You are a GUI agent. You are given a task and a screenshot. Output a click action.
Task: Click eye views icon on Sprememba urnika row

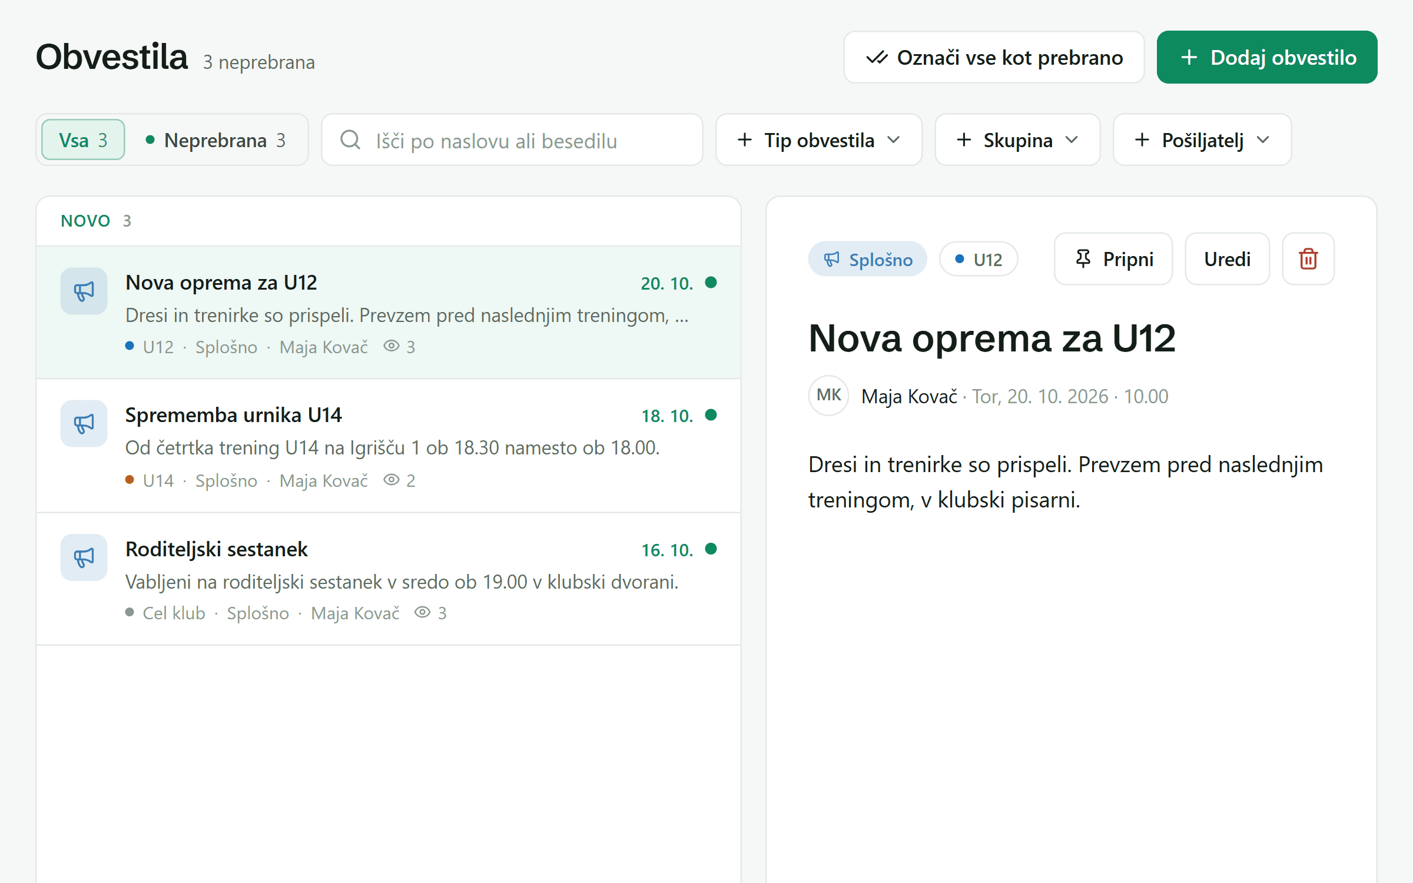click(x=392, y=480)
